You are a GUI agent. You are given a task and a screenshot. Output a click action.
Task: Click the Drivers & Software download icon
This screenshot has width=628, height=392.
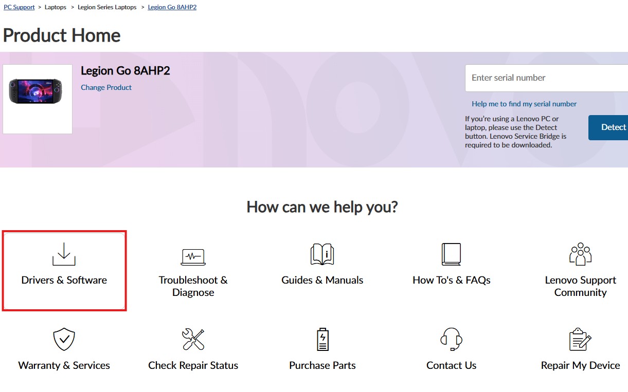pyautogui.click(x=64, y=254)
